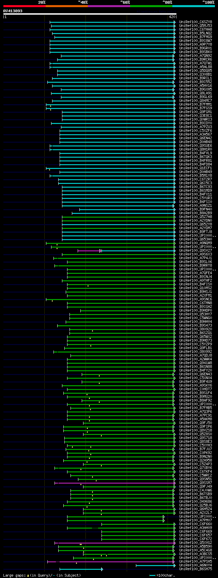
Task: Click the 420 end position on the scale
Action: [x=172, y=17]
